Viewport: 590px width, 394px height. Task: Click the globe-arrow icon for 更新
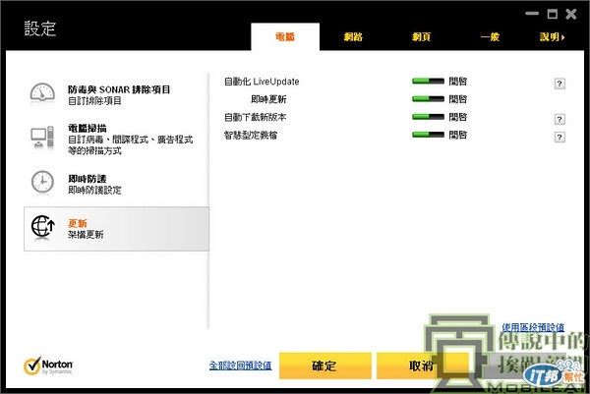(42, 227)
